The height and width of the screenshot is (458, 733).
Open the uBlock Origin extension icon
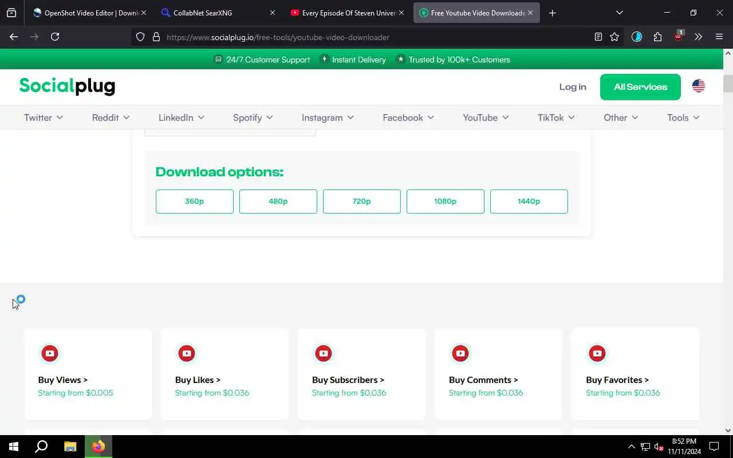pos(679,36)
